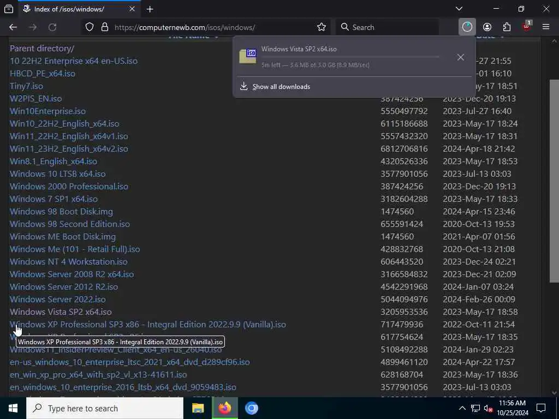Click date 2024-Apr-18 21:42

(x=479, y=148)
